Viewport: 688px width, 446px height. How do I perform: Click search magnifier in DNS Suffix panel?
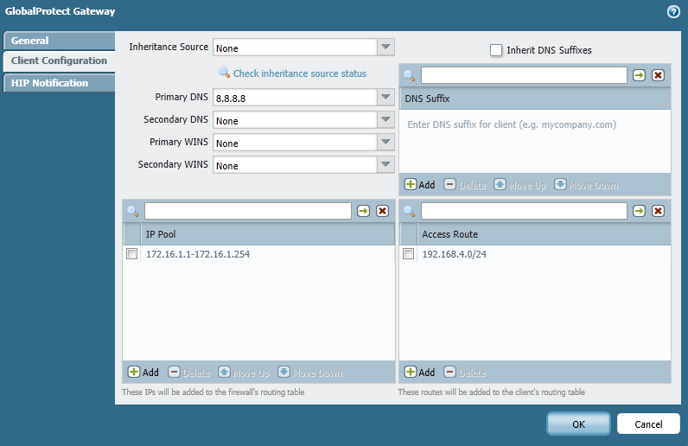(410, 75)
